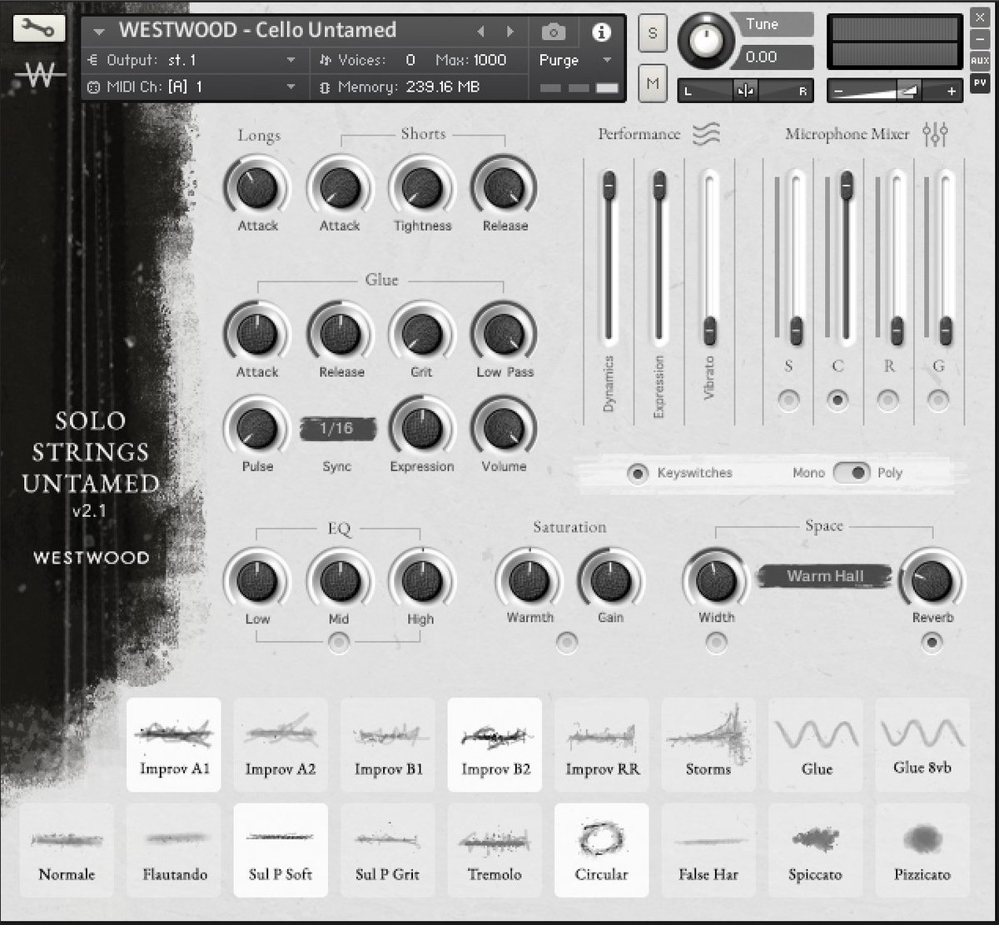The width and height of the screenshot is (999, 925).
Task: Click the Shorts Tightness knob
Action: pyautogui.click(x=422, y=187)
